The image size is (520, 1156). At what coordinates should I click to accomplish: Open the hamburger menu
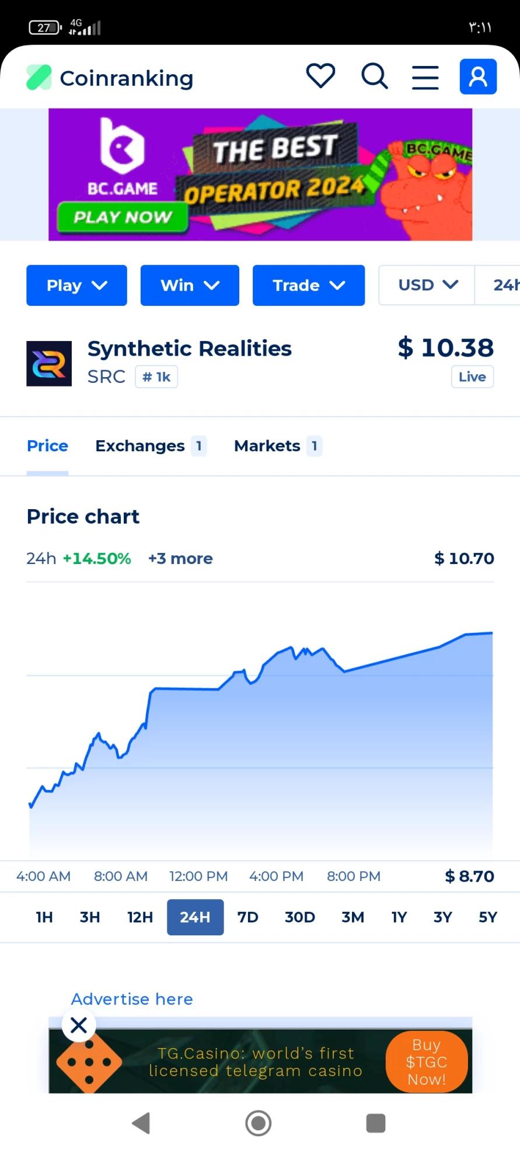point(425,77)
